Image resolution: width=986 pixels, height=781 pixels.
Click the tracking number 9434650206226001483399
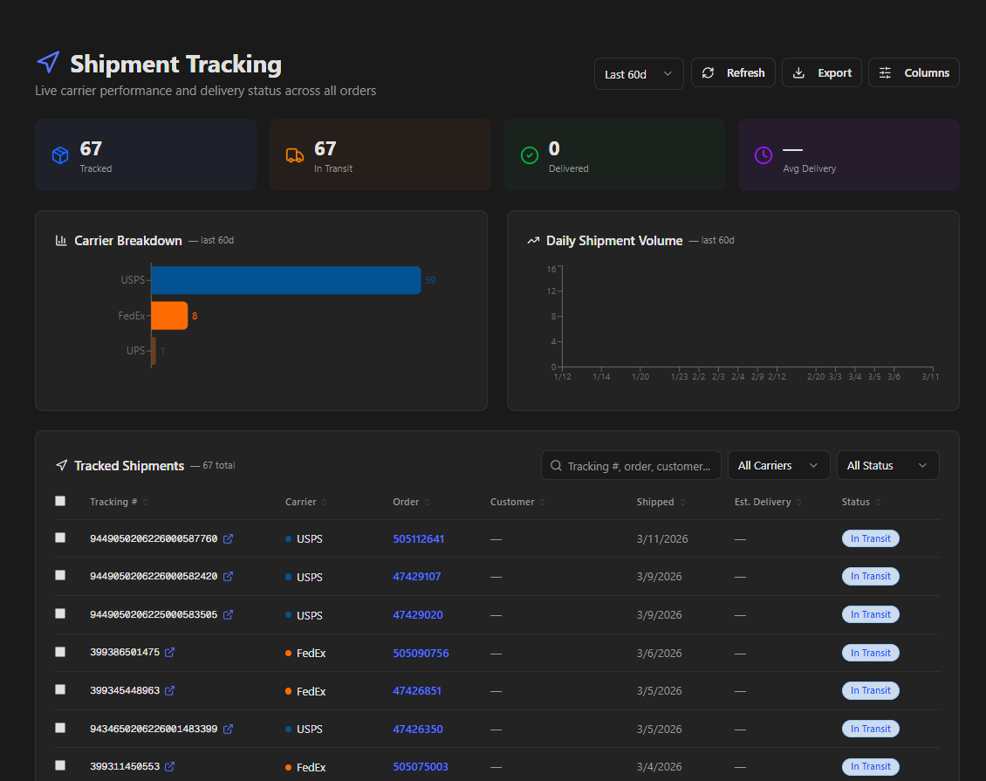154,729
